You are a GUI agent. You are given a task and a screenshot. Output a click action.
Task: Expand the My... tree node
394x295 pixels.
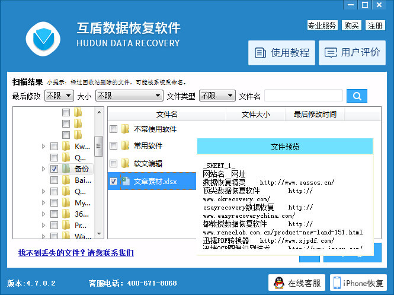[43, 202]
